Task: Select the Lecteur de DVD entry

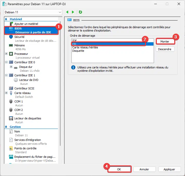Action: click(x=29, y=80)
